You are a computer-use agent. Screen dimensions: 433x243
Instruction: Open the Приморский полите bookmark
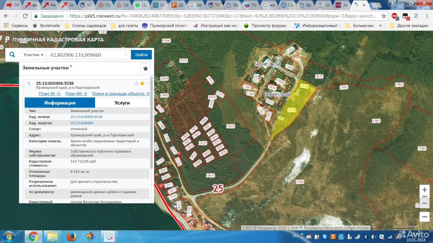pyautogui.click(x=165, y=26)
